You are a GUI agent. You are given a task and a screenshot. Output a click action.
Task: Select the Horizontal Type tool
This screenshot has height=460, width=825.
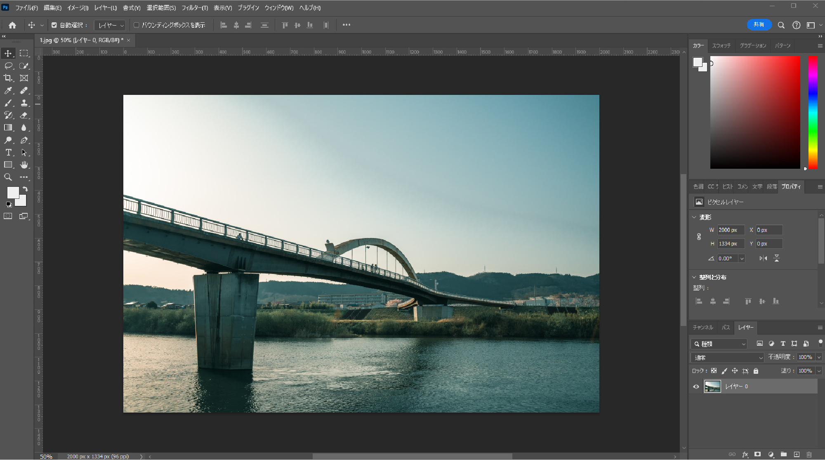pos(8,152)
